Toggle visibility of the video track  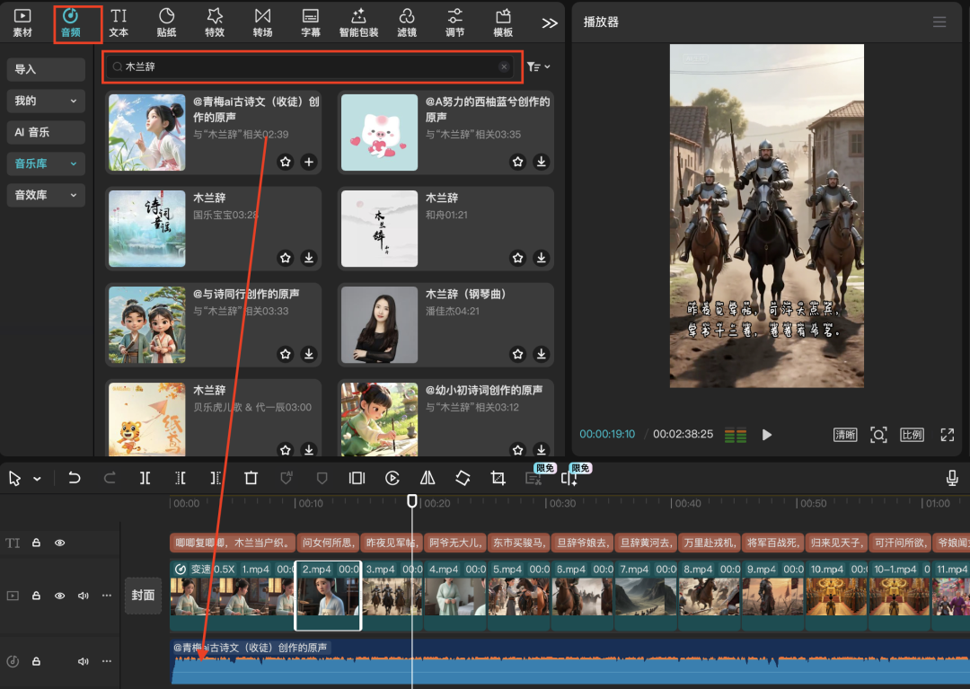click(60, 596)
